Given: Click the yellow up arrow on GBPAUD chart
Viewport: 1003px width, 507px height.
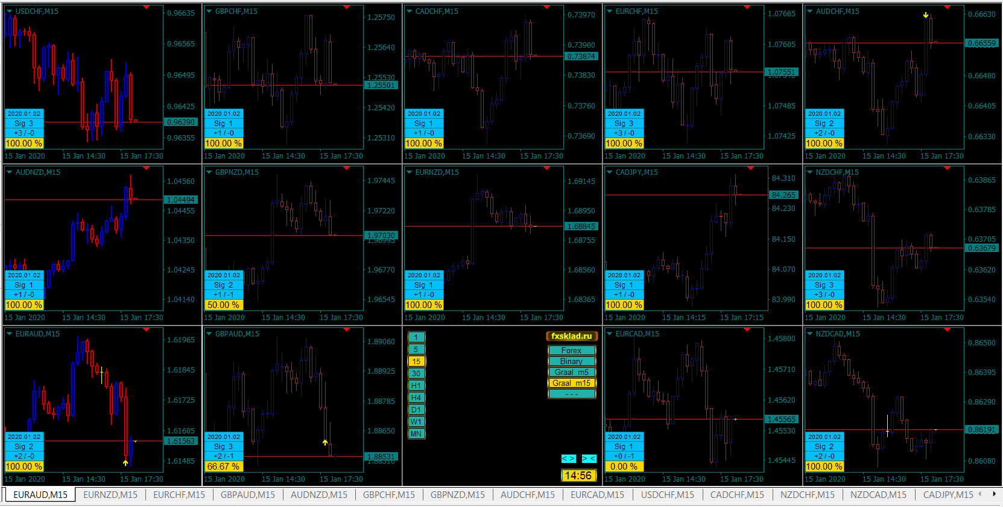Looking at the screenshot, I should point(325,442).
